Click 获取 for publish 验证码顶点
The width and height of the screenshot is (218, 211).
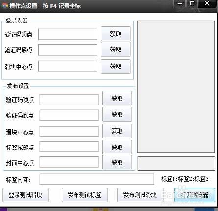tap(117, 98)
